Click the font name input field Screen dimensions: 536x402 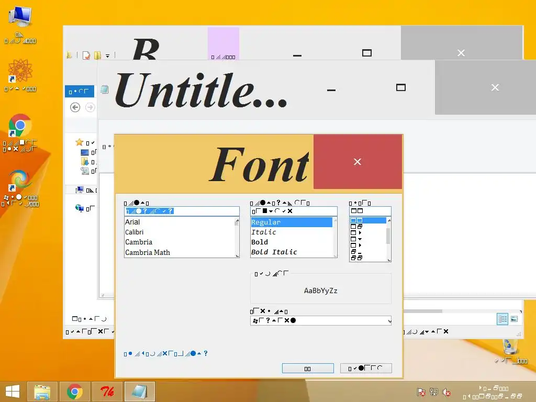[x=182, y=211]
